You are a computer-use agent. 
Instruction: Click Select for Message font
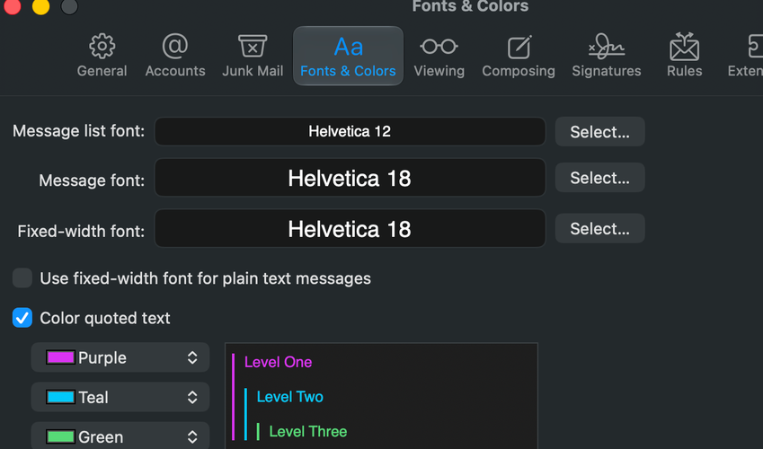[600, 178]
